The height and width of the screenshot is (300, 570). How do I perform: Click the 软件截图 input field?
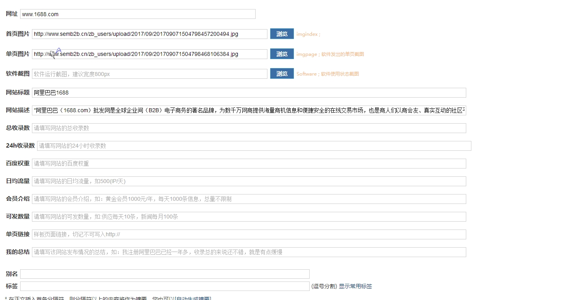pos(150,74)
